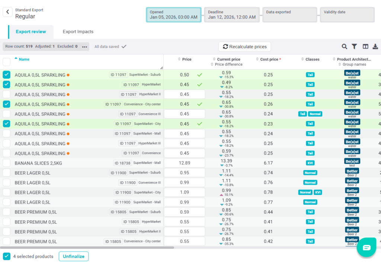Sort by the Cost price column

point(269,59)
